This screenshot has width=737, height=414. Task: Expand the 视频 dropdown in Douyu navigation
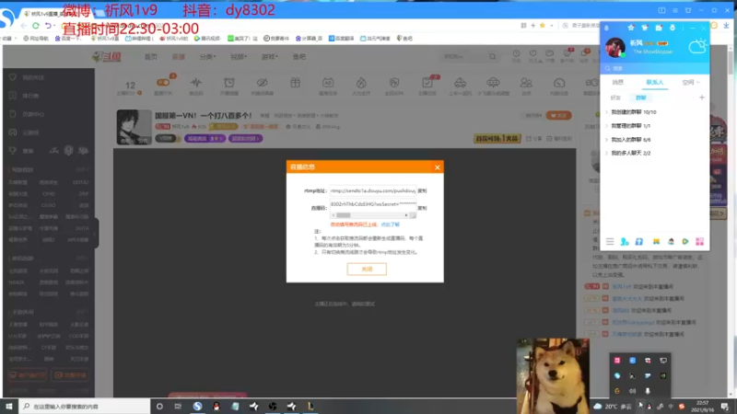pyautogui.click(x=239, y=57)
